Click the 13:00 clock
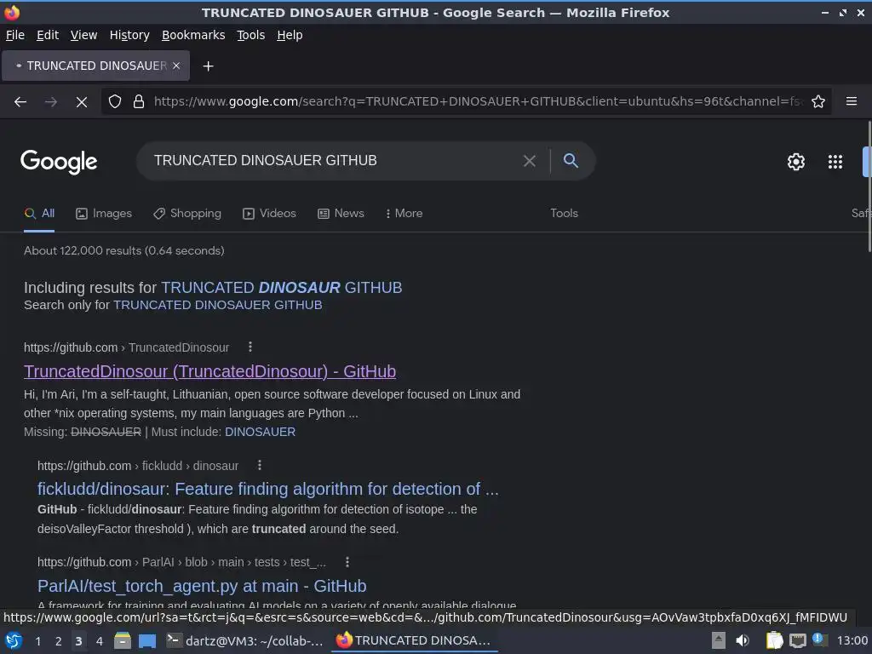The height and width of the screenshot is (654, 872). 852,640
